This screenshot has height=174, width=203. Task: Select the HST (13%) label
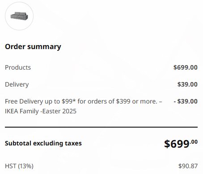pos(19,166)
